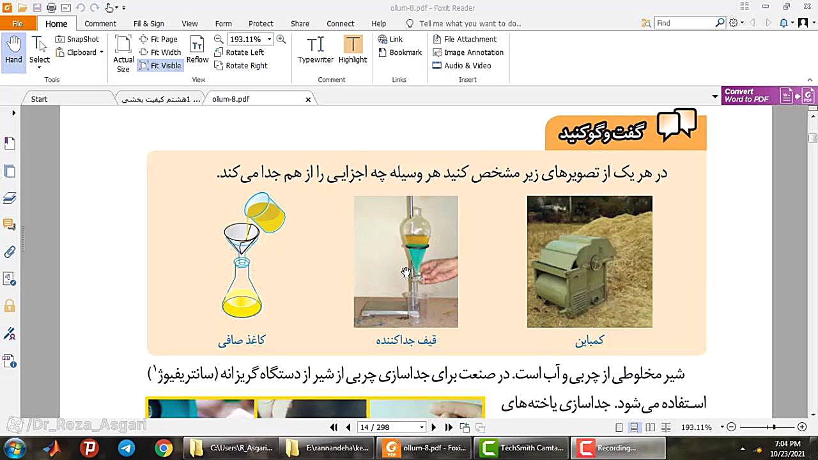
Task: Close the ollum-8.pdf document tab
Action: pyautogui.click(x=308, y=100)
